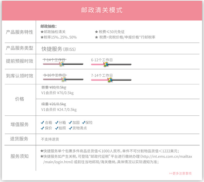Viewport: 204px width, 182px height.
Task: Click pinwheel on 9-16个工作日 crossed-out slider
Action: click(x=64, y=79)
